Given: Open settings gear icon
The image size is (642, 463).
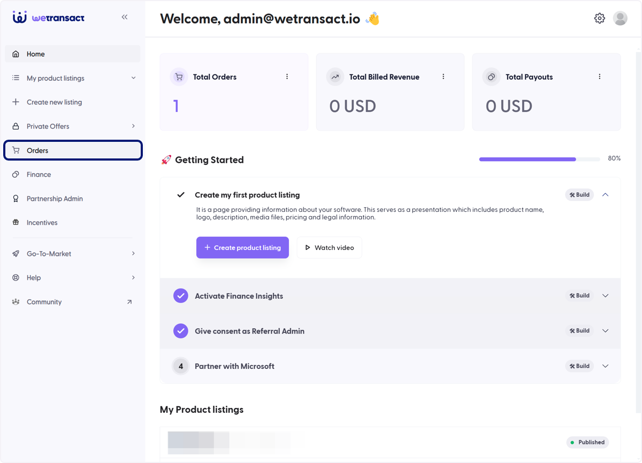Looking at the screenshot, I should click(x=600, y=18).
